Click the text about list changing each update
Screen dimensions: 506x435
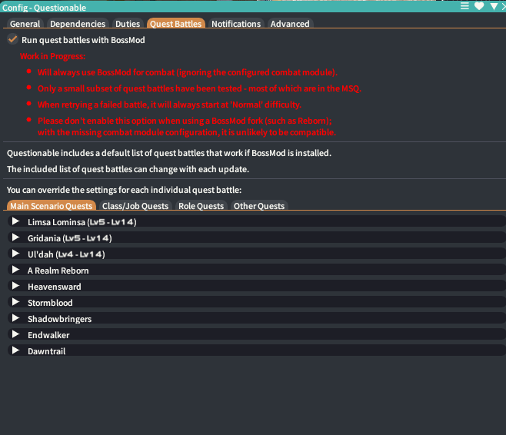click(128, 169)
